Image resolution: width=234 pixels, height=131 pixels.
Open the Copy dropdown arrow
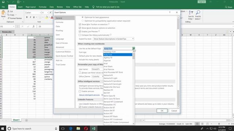pyautogui.click(x=16, y=15)
